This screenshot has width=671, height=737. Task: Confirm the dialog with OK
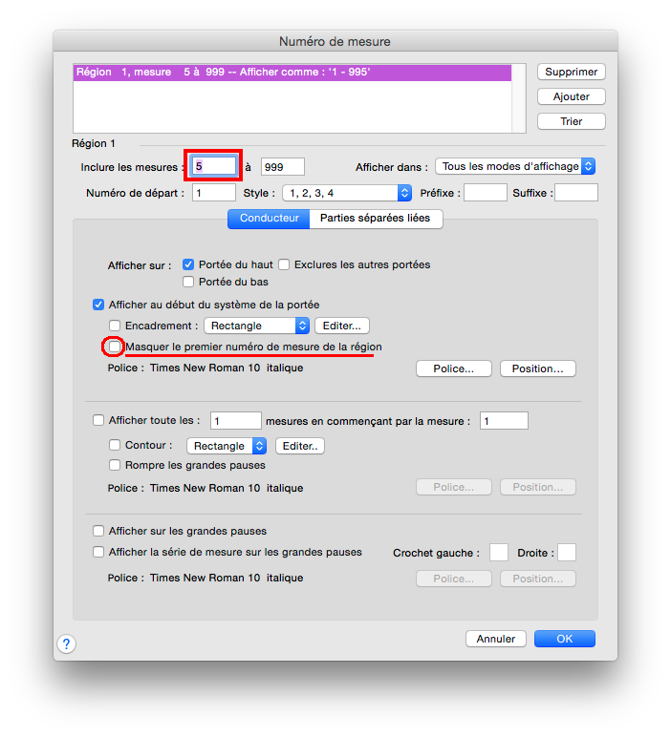(564, 639)
